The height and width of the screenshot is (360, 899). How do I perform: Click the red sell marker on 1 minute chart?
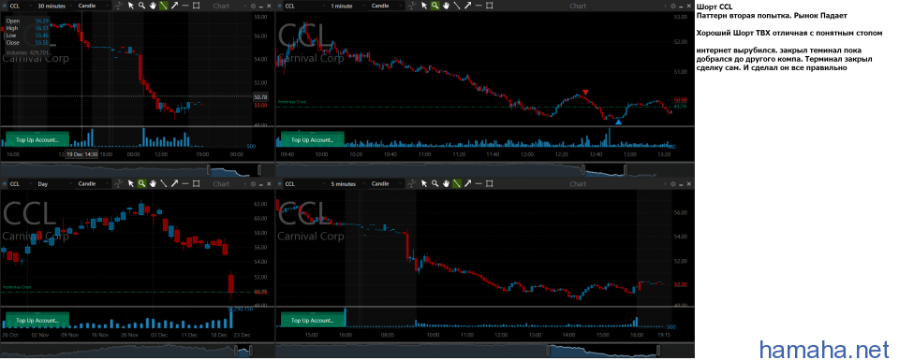(585, 93)
